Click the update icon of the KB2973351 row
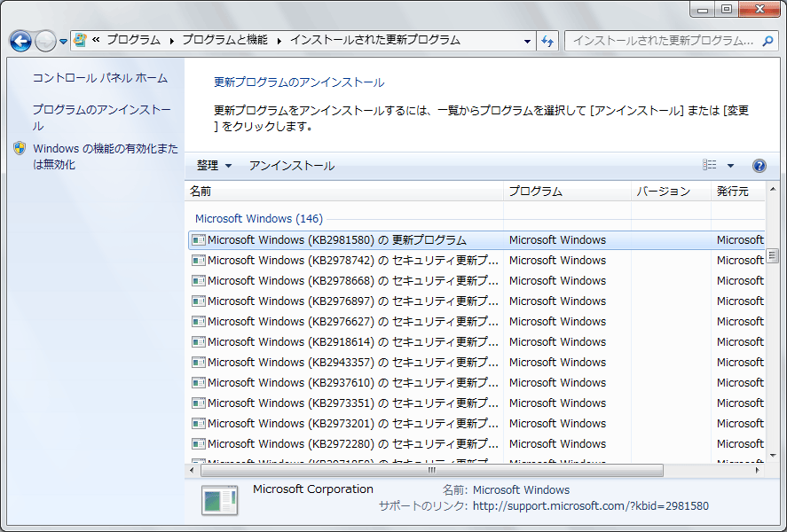 (x=199, y=403)
